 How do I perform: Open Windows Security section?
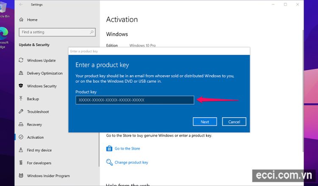[42, 86]
